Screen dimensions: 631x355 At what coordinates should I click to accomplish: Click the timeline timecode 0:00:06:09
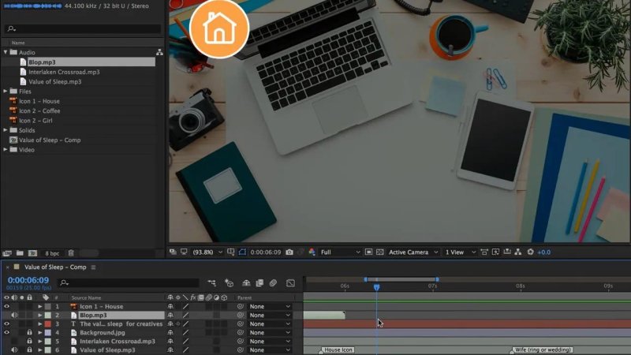pyautogui.click(x=28, y=280)
